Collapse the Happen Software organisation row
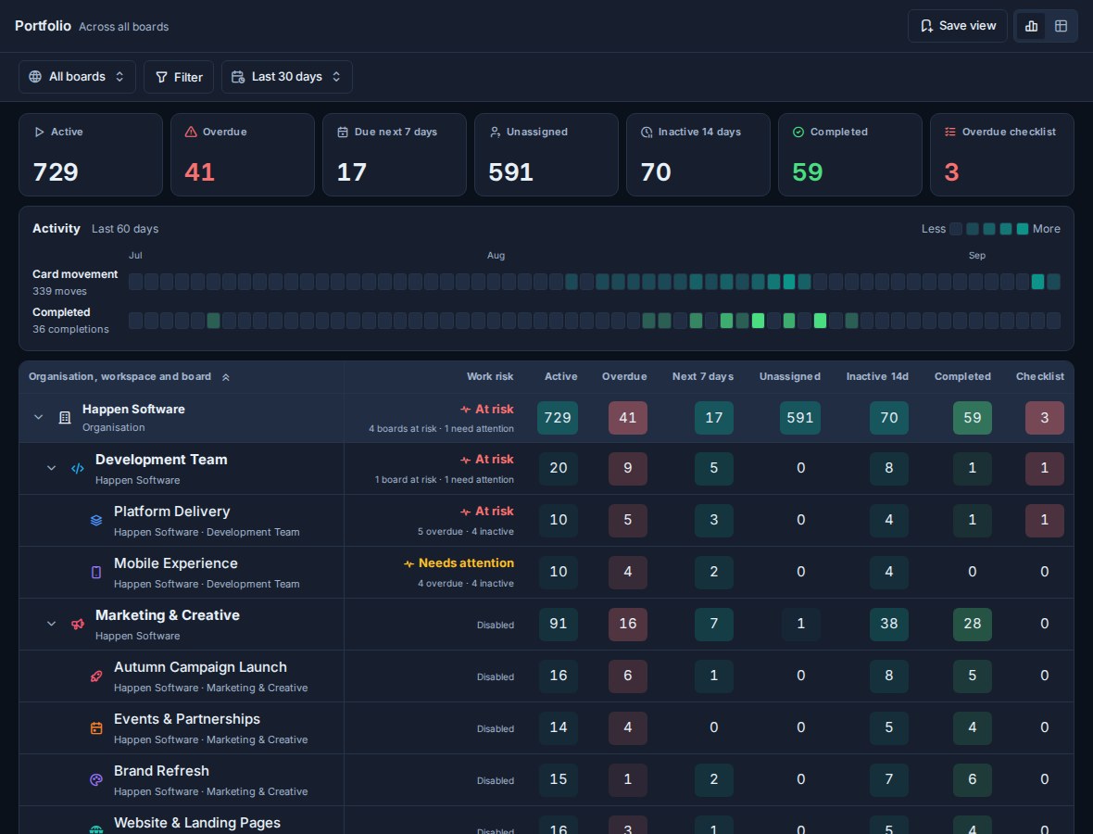This screenshot has height=834, width=1093. click(x=38, y=417)
